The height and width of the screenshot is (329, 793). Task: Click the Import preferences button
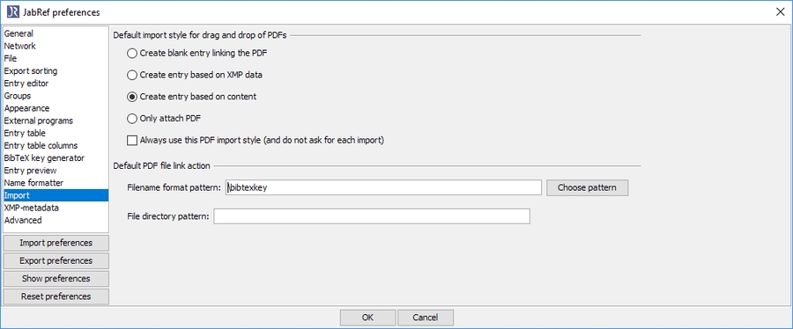click(56, 243)
